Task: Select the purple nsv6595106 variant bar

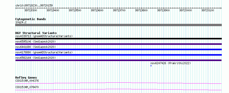Action: point(118,44)
